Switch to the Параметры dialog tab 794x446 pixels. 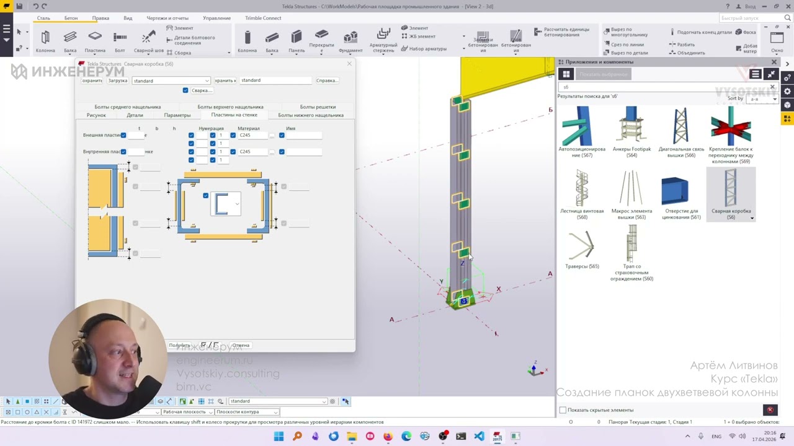177,115
